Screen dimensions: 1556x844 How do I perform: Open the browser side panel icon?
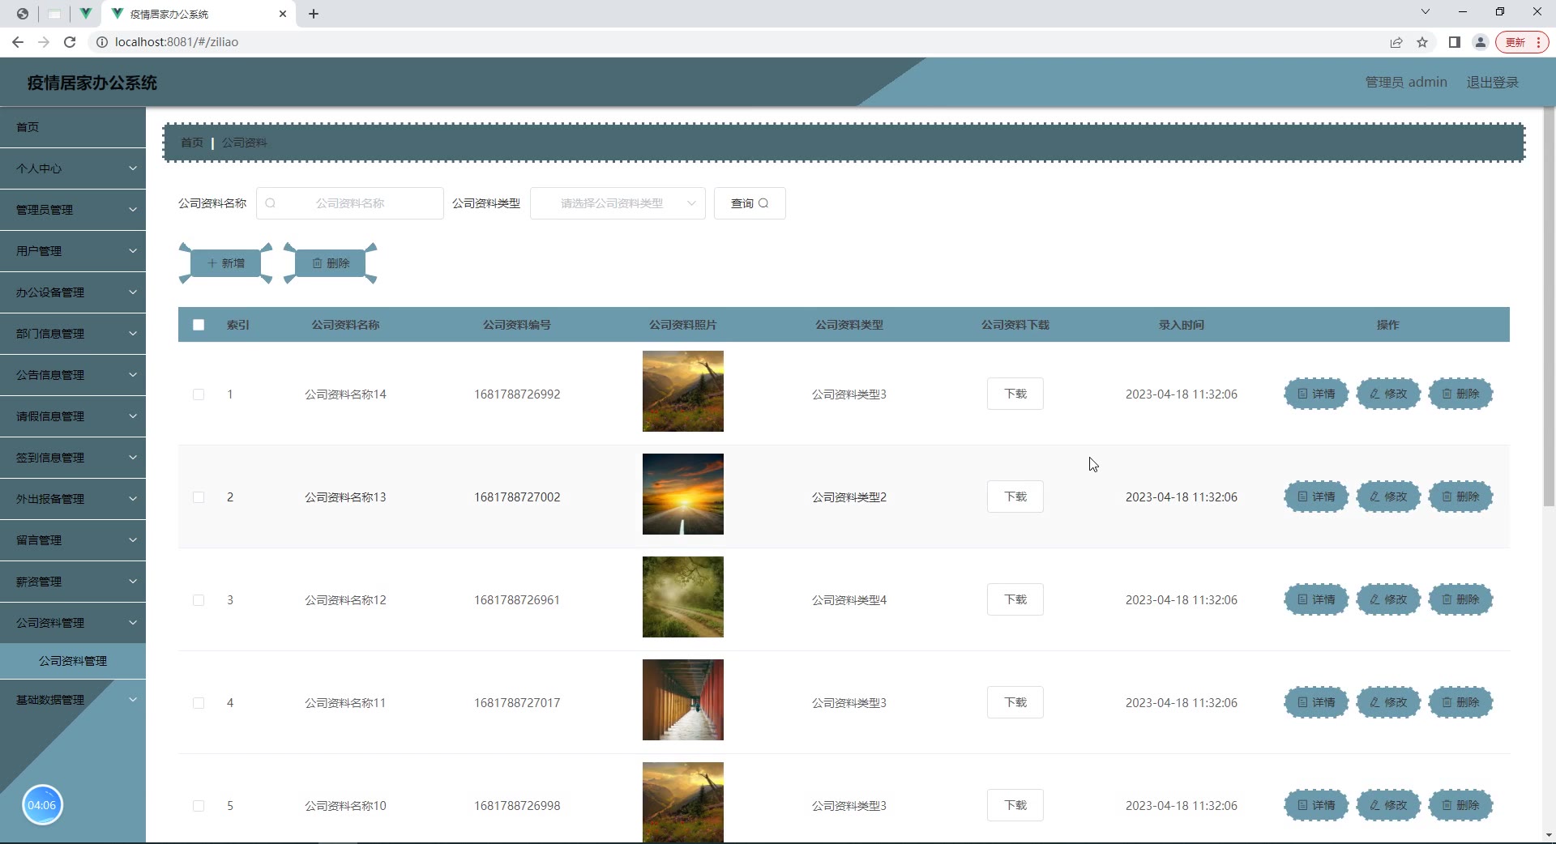[x=1455, y=42]
